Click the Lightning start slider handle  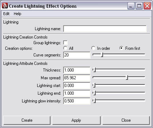(94, 85)
